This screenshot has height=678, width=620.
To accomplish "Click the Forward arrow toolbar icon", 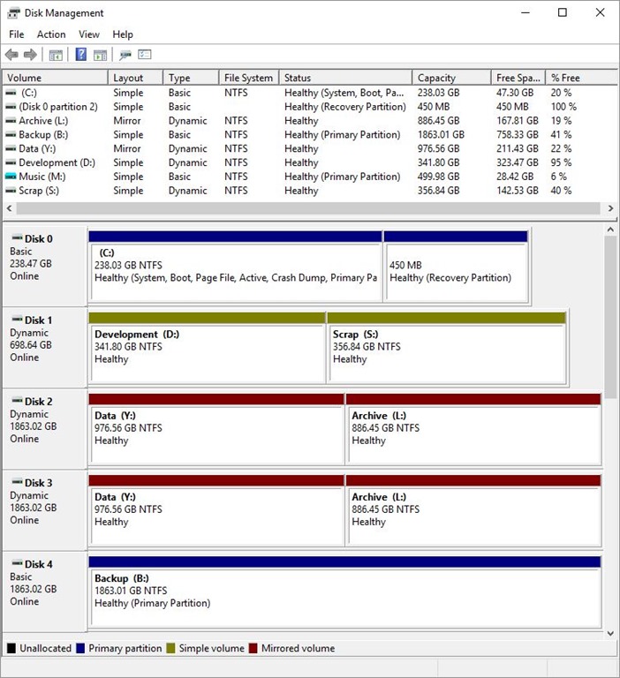I will [30, 55].
